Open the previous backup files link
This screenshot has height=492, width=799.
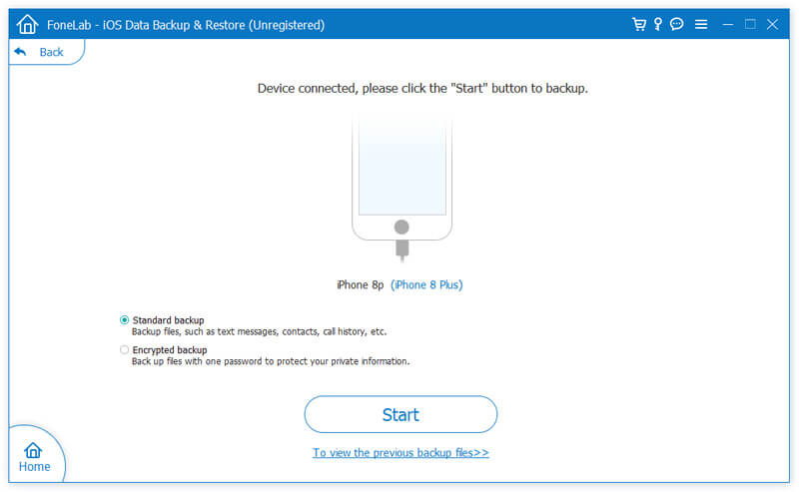click(x=400, y=453)
